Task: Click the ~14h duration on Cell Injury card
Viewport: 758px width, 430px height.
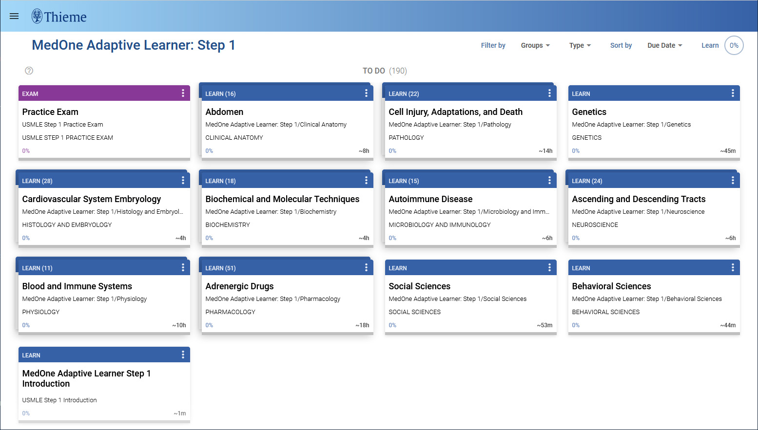Action: tap(545, 151)
